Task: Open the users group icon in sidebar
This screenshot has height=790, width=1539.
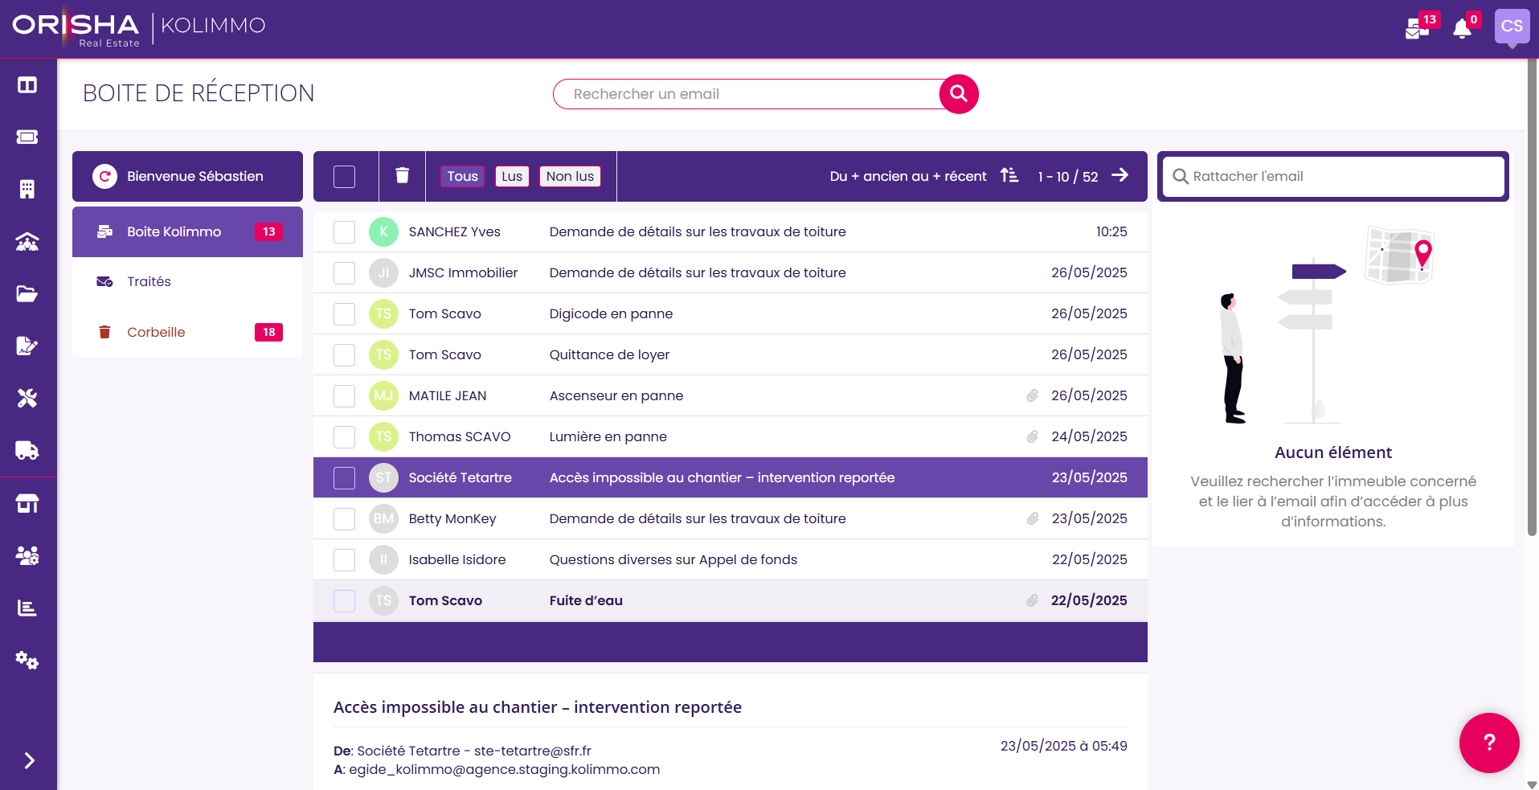Action: click(27, 555)
